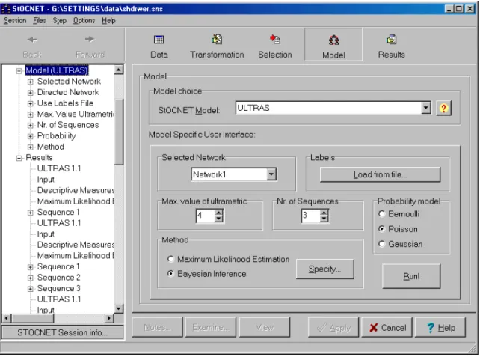Expand the Probability tree node
Screen dimensions: 480x357
[x=31, y=136]
